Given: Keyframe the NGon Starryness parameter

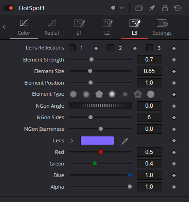Looking at the screenshot, I should [x=174, y=129].
